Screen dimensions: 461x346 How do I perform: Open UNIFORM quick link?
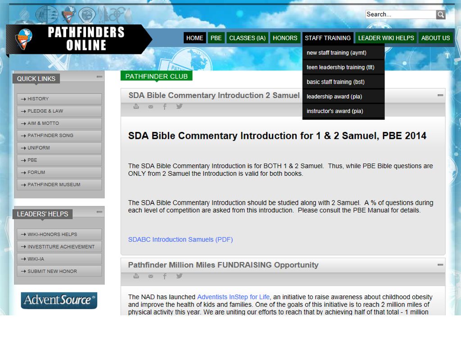(x=59, y=148)
